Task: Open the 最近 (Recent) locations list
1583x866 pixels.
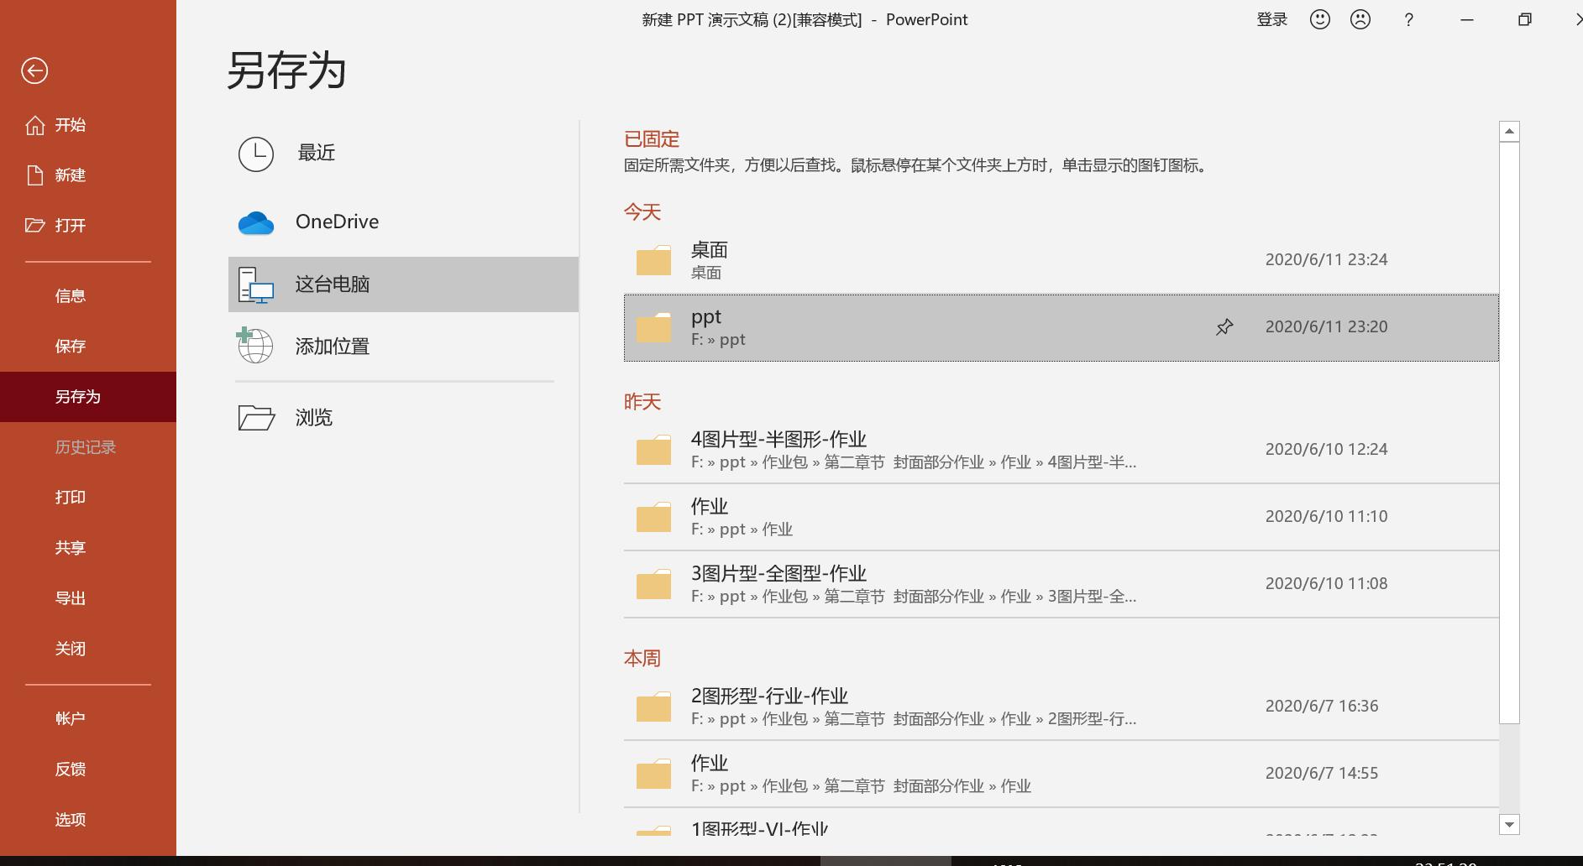Action: (317, 153)
